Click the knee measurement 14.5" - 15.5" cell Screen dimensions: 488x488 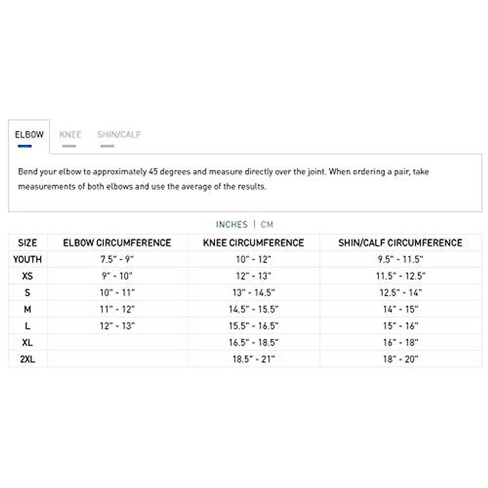(x=253, y=309)
